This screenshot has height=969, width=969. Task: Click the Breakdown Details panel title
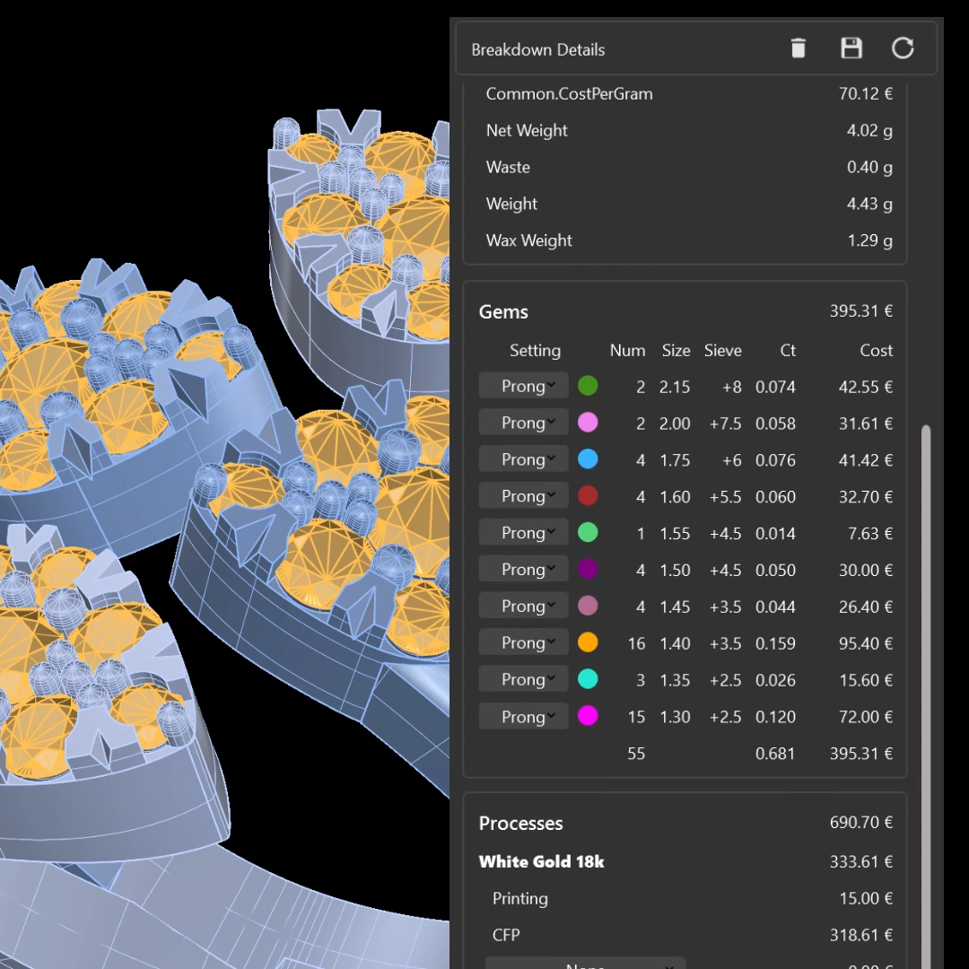click(537, 49)
